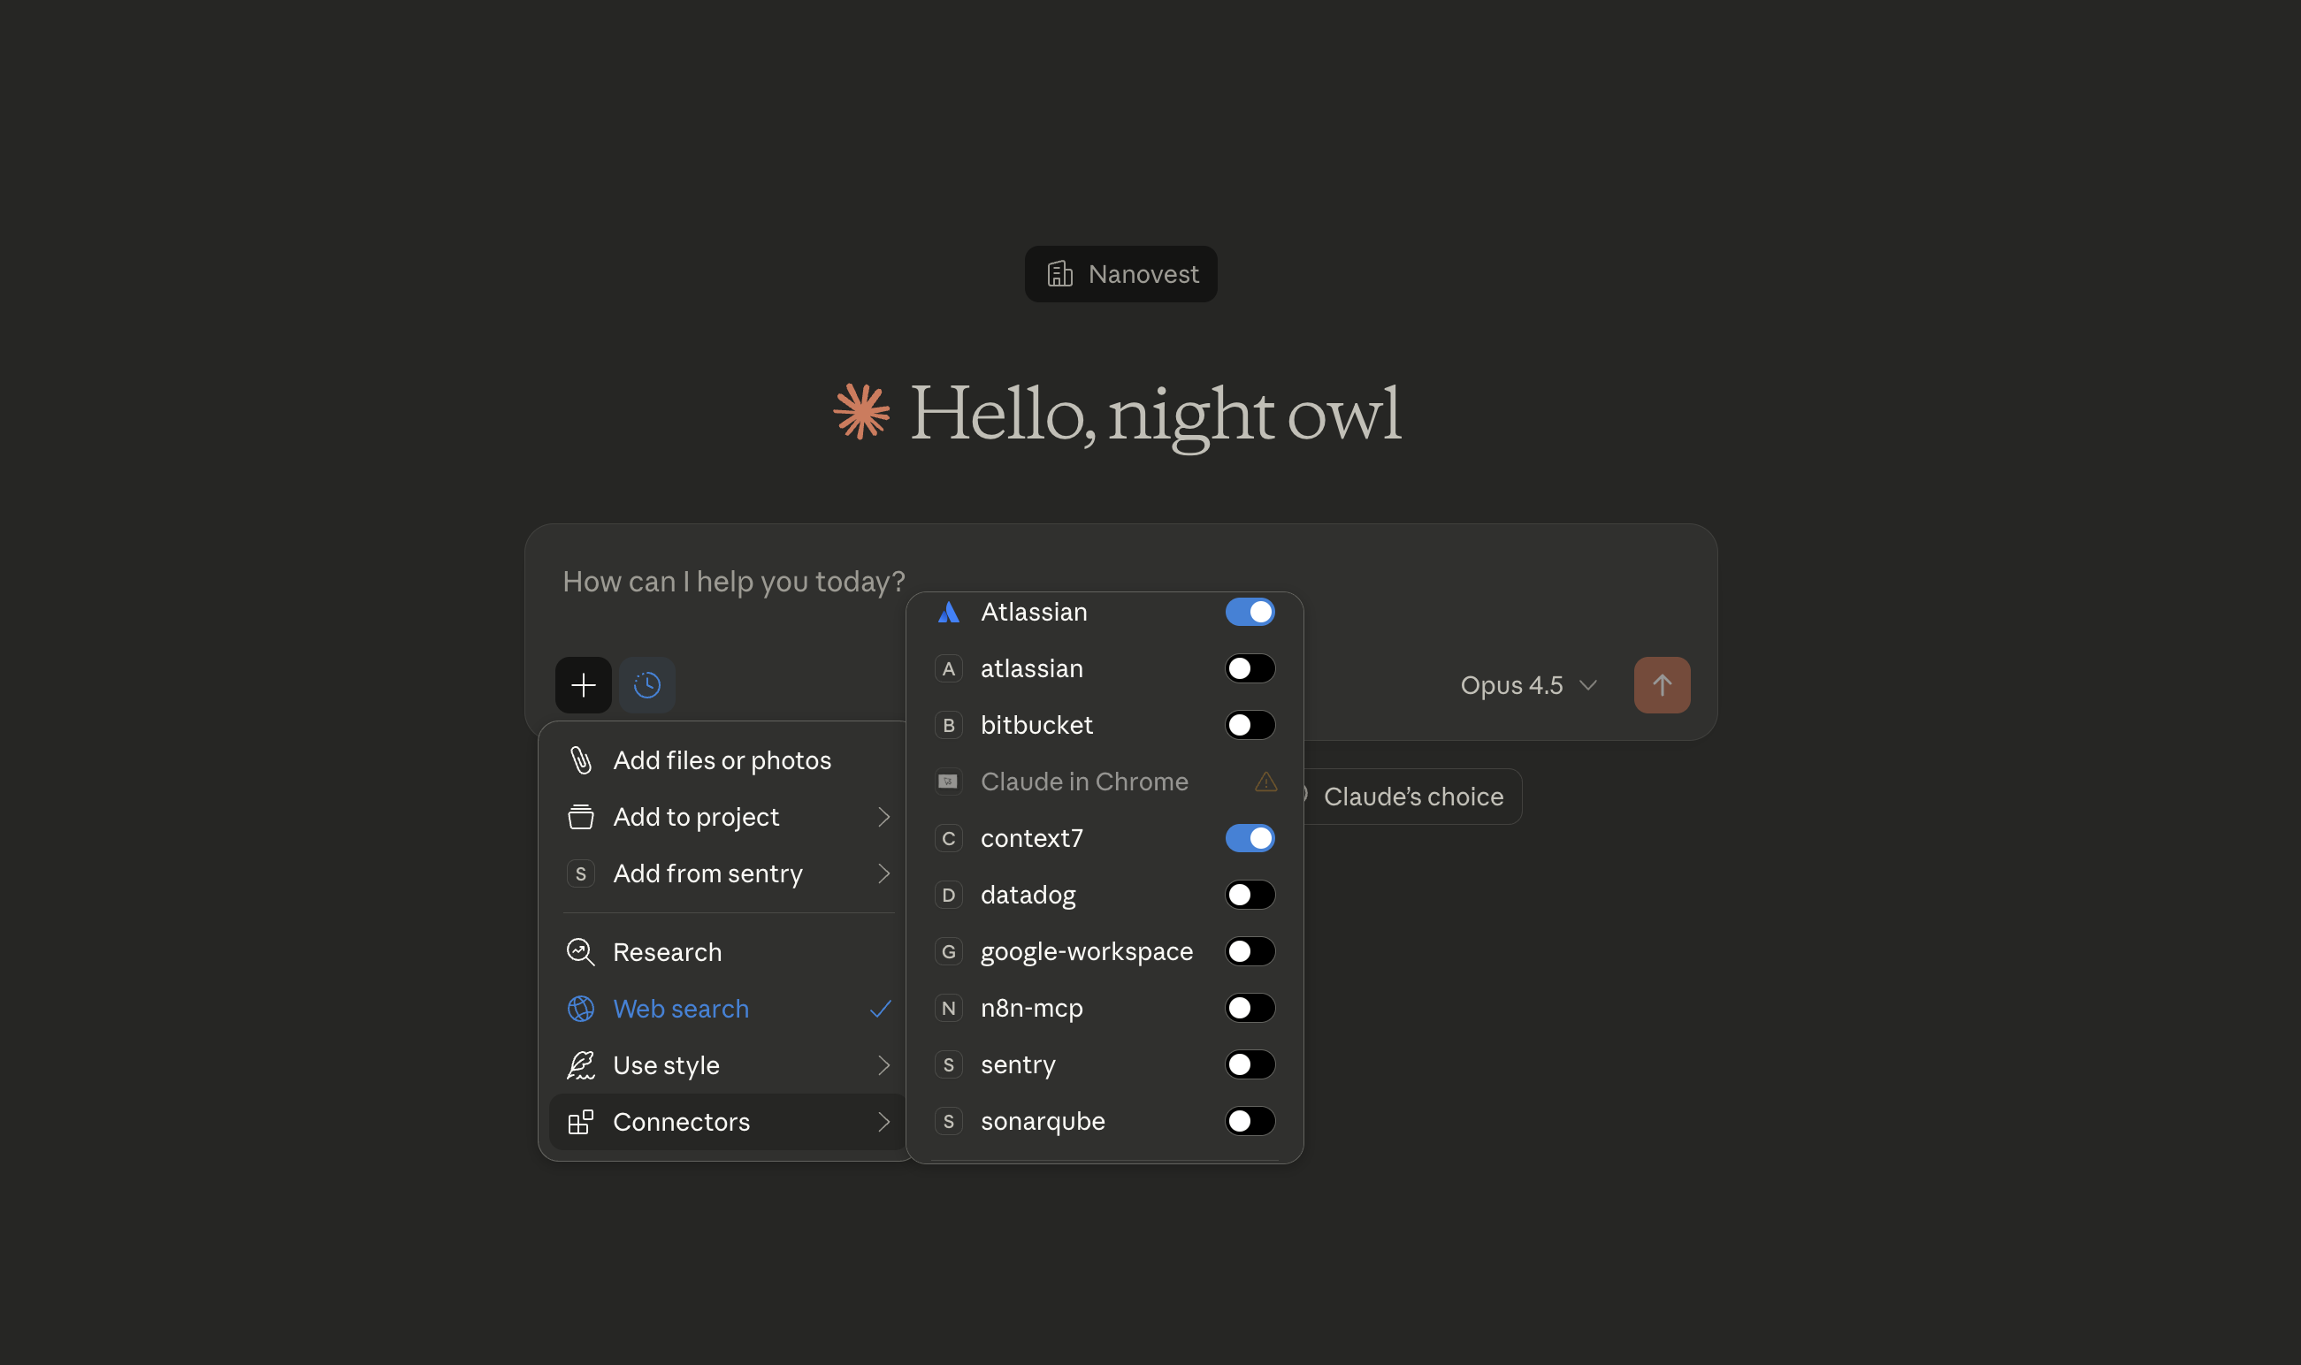Click the paperclip Add files or photos

click(x=580, y=760)
